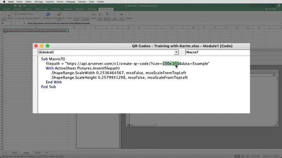This screenshot has width=282, height=158.
Task: Insert an Intitulé label control
Action: click(93, 16)
